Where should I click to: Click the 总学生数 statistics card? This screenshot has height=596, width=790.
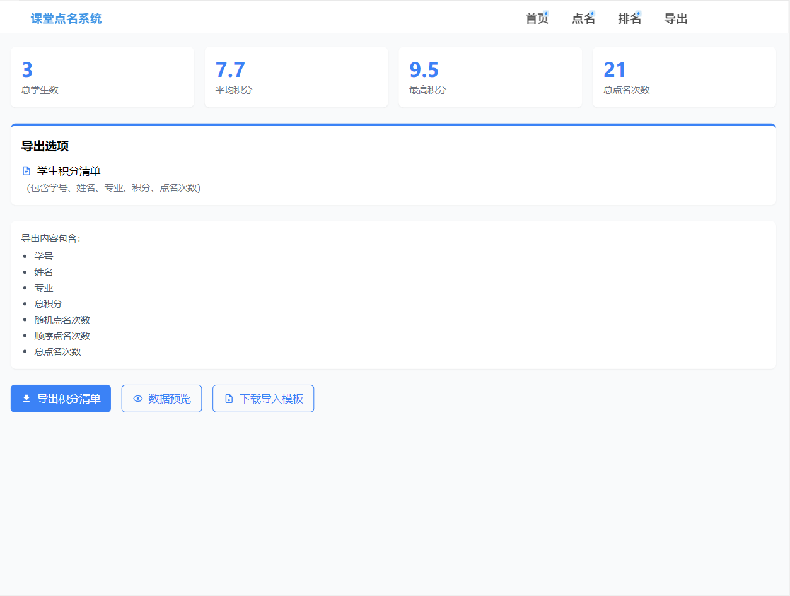point(102,76)
